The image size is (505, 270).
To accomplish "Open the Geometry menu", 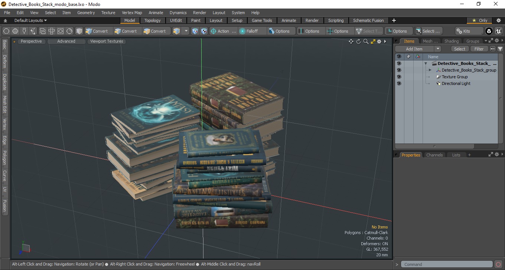I will [x=86, y=13].
